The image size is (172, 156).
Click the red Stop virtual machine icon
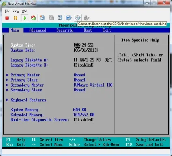[x=7, y=18]
